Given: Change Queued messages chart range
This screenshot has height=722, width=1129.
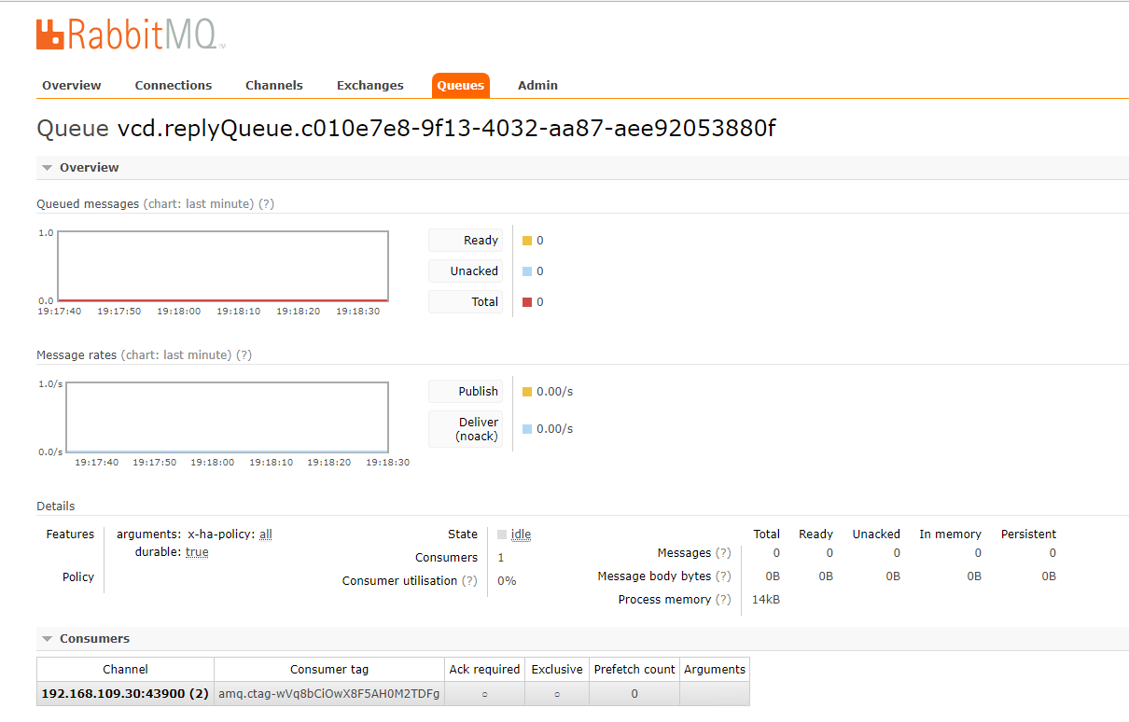Looking at the screenshot, I should coord(198,203).
